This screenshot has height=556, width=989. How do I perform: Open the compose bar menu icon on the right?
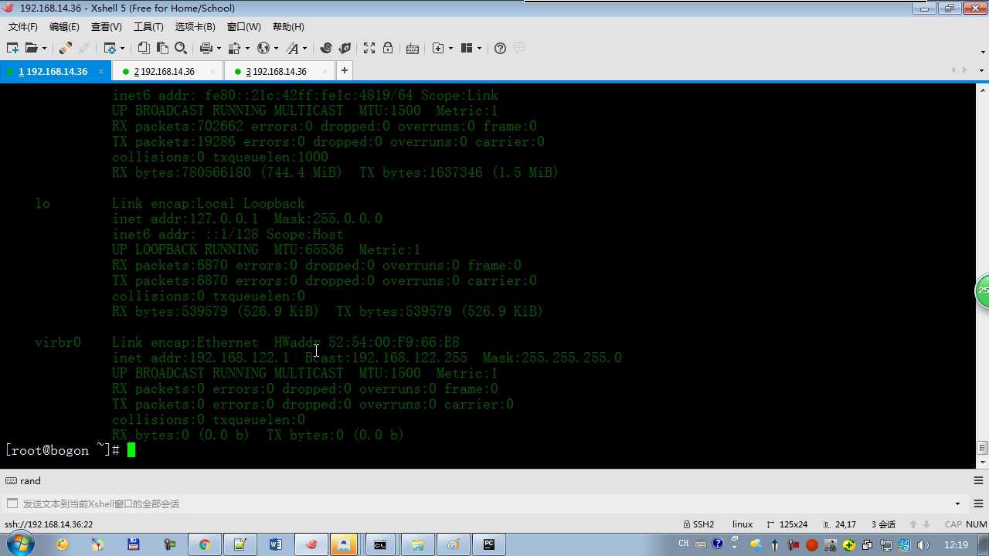click(x=978, y=503)
